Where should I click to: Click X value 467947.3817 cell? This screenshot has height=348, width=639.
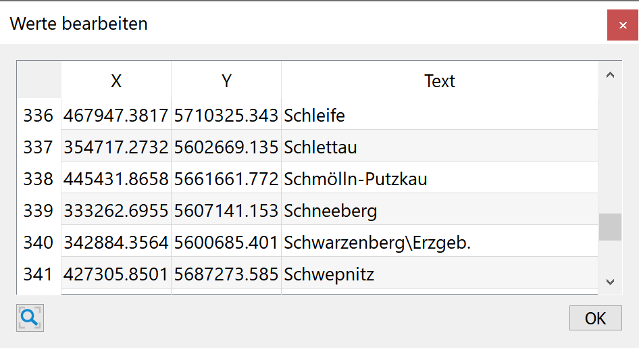click(x=116, y=116)
